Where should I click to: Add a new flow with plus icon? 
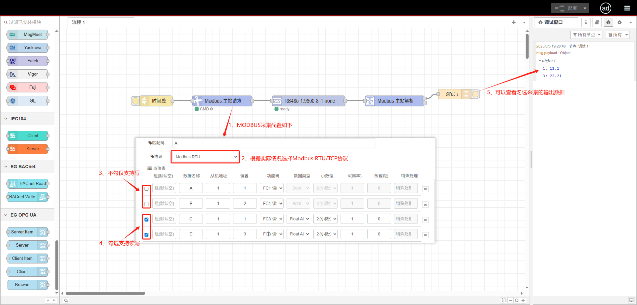[513, 22]
